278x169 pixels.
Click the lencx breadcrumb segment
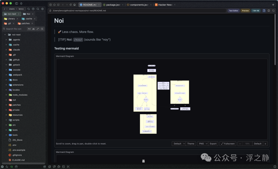[x=21, y=9]
